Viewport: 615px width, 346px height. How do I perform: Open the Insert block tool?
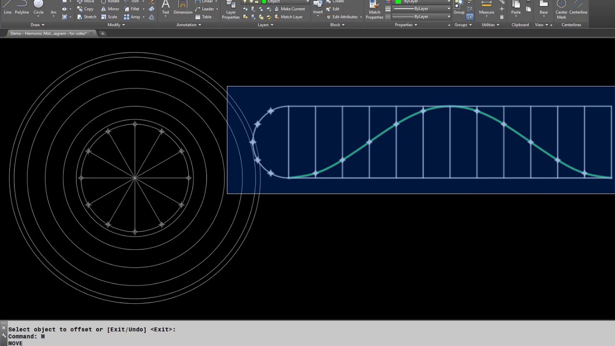[318, 7]
